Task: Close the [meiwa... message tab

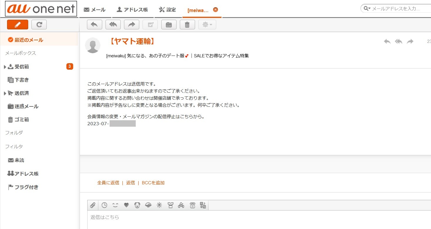Action: tap(215, 10)
